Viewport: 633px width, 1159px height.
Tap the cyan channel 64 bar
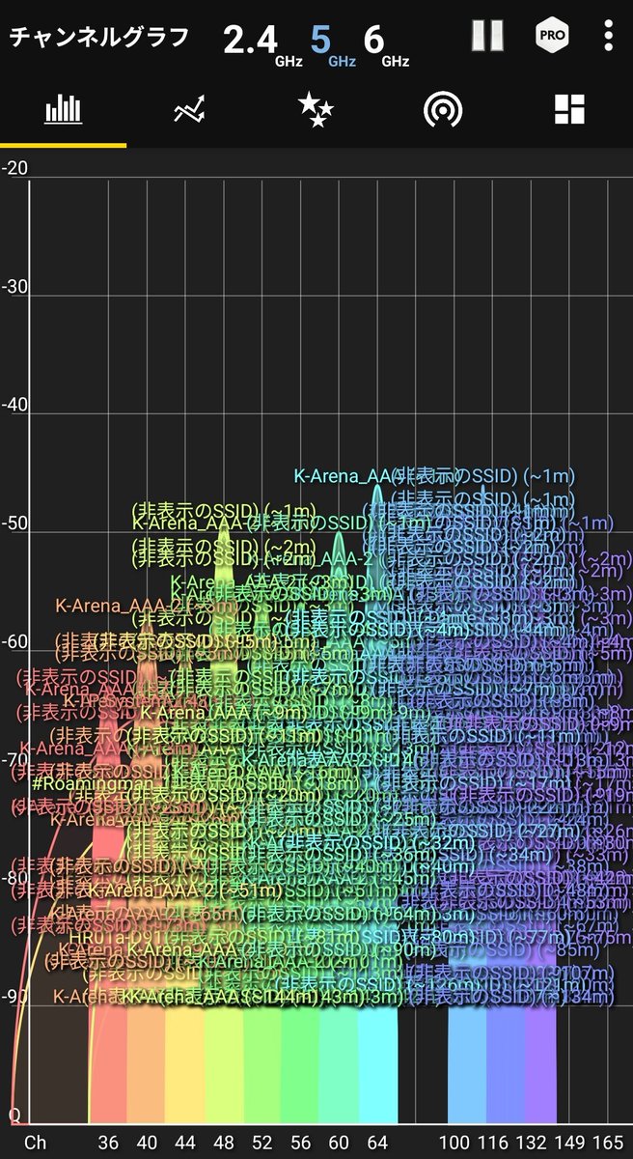[377, 1064]
